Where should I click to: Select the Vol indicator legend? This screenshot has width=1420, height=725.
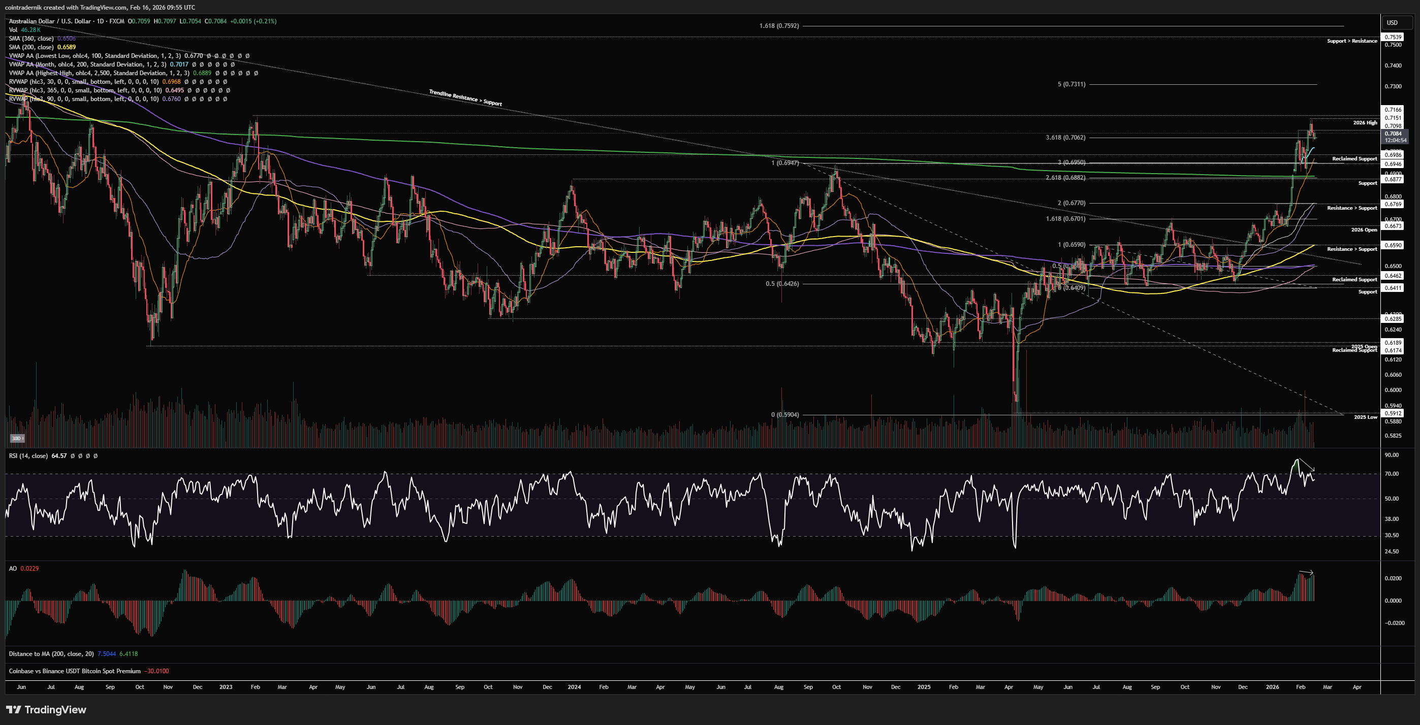[13, 30]
